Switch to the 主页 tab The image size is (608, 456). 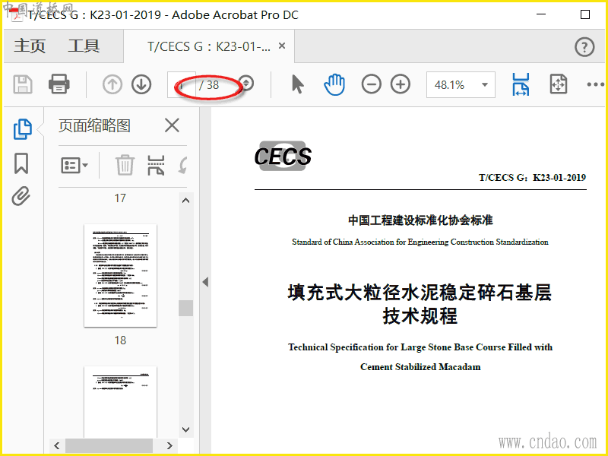(30, 46)
